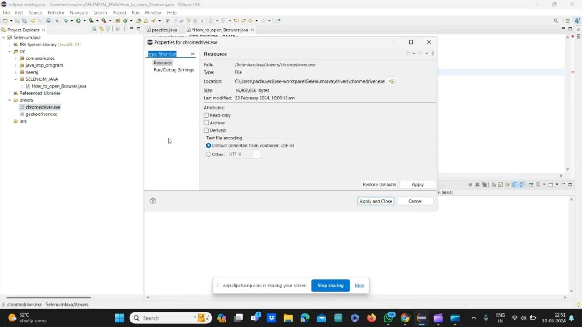
Task: Open the Window menu
Action: [x=153, y=13]
